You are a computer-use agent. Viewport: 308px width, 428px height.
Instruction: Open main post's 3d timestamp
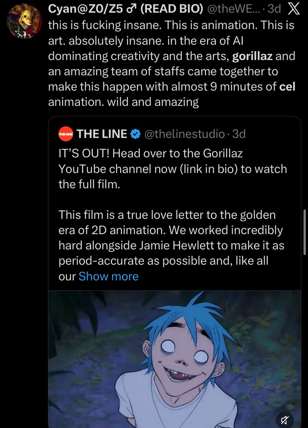pos(274,9)
